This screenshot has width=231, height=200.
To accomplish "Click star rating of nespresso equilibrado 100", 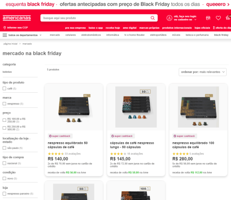I will coord(180,154).
